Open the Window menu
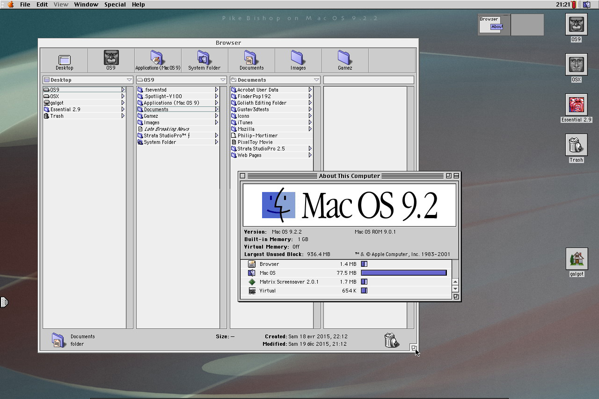The height and width of the screenshot is (399, 599). (x=86, y=4)
